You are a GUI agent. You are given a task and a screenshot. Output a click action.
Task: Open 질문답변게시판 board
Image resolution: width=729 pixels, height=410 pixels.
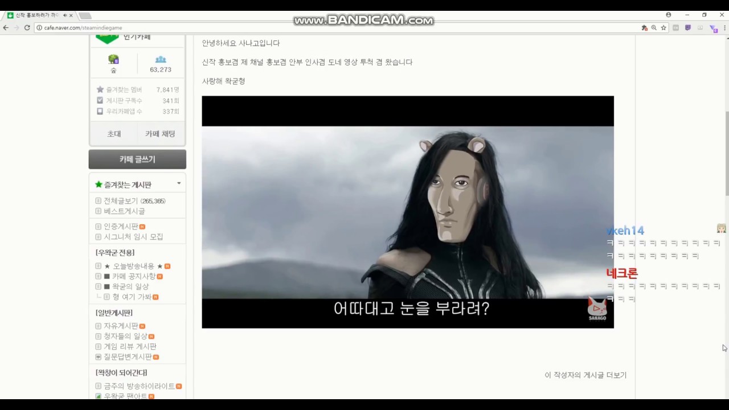[x=128, y=357]
